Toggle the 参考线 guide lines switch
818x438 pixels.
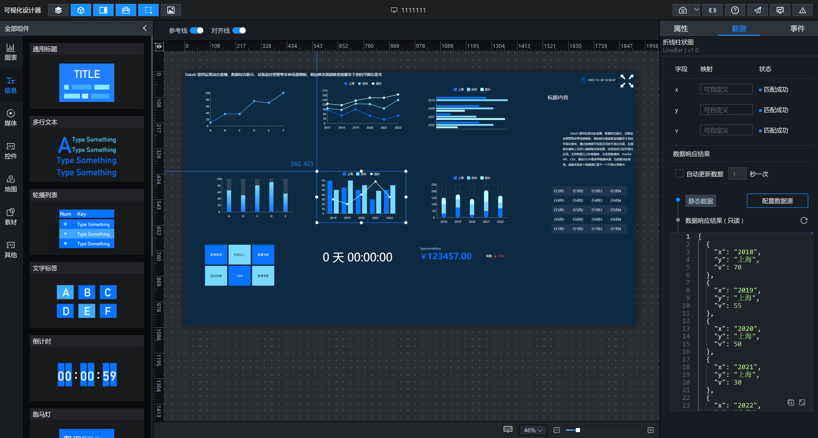(x=197, y=30)
